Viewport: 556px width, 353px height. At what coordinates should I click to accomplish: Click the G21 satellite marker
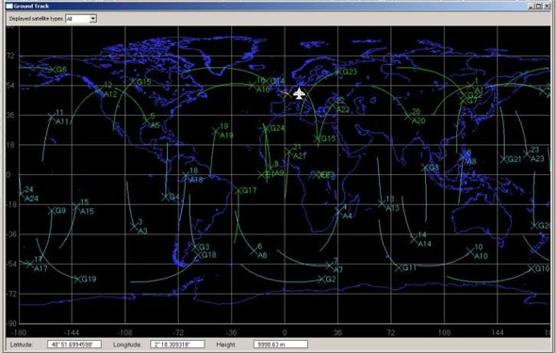(x=504, y=159)
